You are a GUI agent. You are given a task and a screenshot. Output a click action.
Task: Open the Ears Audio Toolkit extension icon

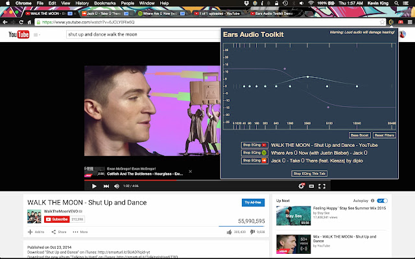pos(391,22)
